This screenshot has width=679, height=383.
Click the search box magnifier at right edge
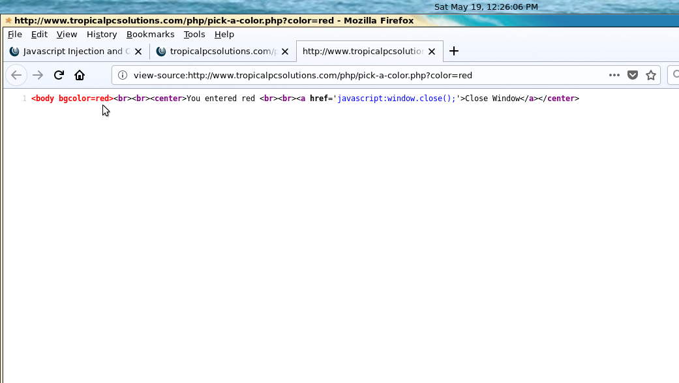[x=675, y=75]
